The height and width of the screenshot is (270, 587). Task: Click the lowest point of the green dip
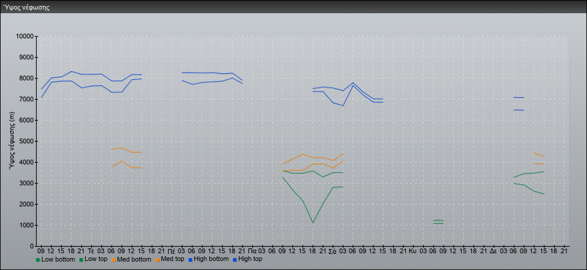point(313,223)
